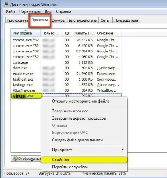Screen dimensions: 167x178
Task: Click the Task Manager title bar icon
Action: tap(6, 4)
